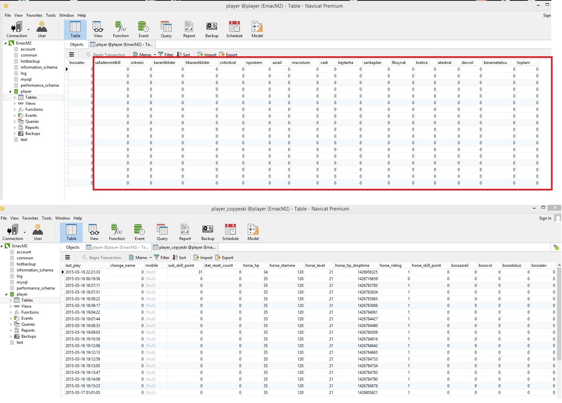Select mysql database in upper window tree

click(x=26, y=79)
